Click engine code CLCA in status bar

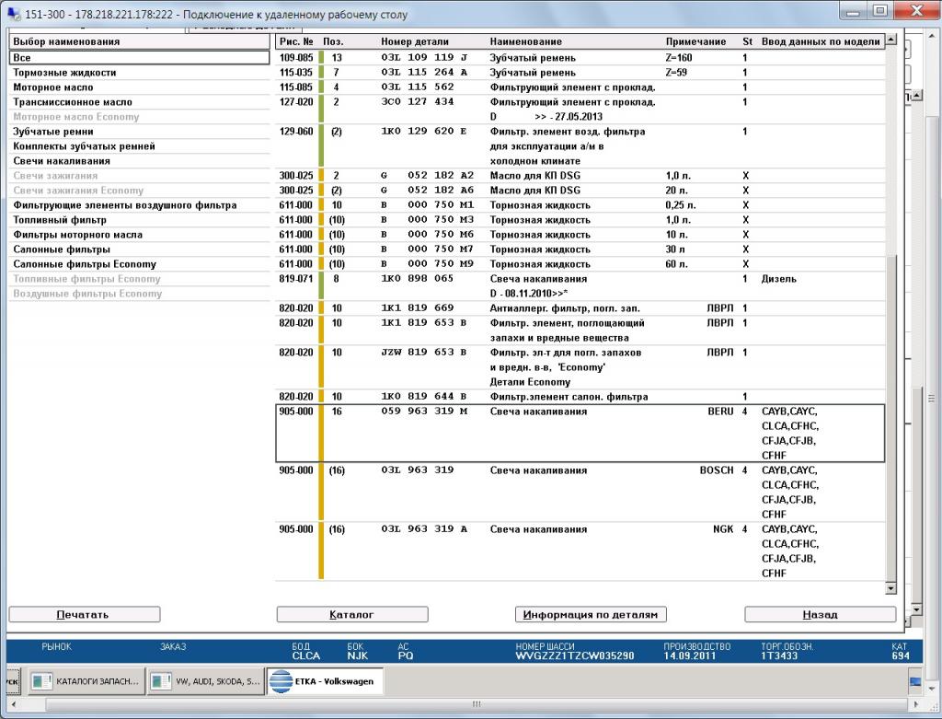[x=306, y=655]
